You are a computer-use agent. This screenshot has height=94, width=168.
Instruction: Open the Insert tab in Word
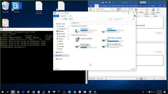101,6
